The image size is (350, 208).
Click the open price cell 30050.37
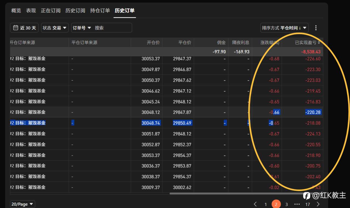(151, 80)
